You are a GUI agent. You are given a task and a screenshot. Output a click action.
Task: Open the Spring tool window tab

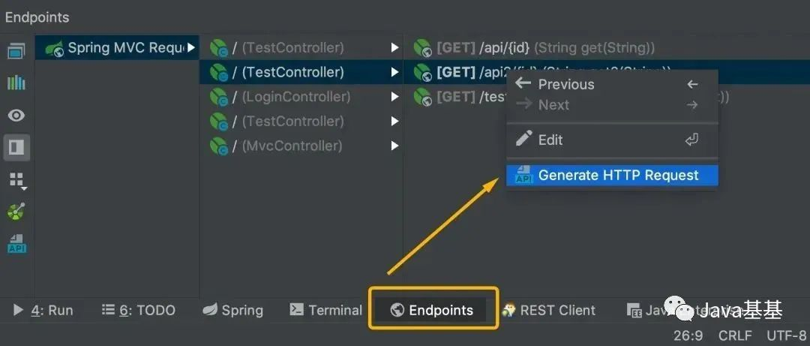coord(232,310)
